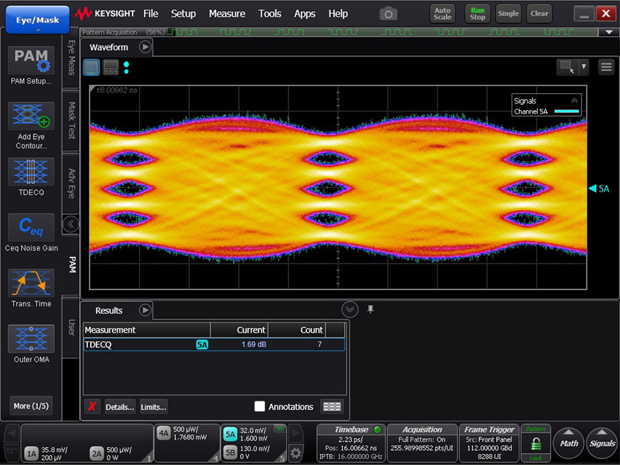Click the Add Eye Contour icon
This screenshot has width=620, height=465.
coord(31,116)
